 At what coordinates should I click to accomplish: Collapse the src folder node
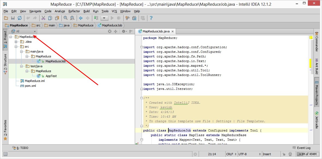(16, 47)
